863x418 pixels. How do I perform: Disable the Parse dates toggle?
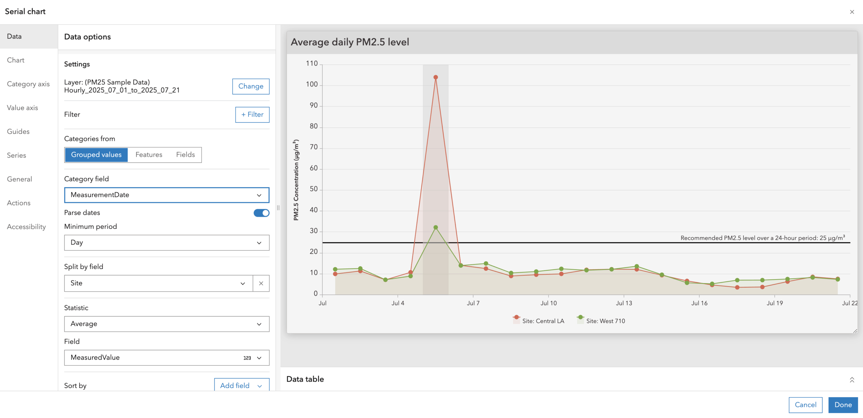pos(261,213)
